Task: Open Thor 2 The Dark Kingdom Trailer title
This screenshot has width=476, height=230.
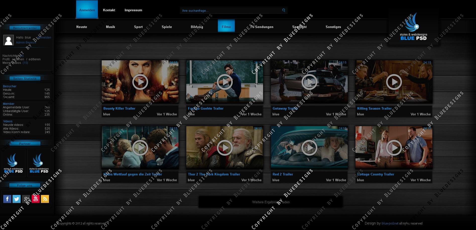Action: [214, 174]
